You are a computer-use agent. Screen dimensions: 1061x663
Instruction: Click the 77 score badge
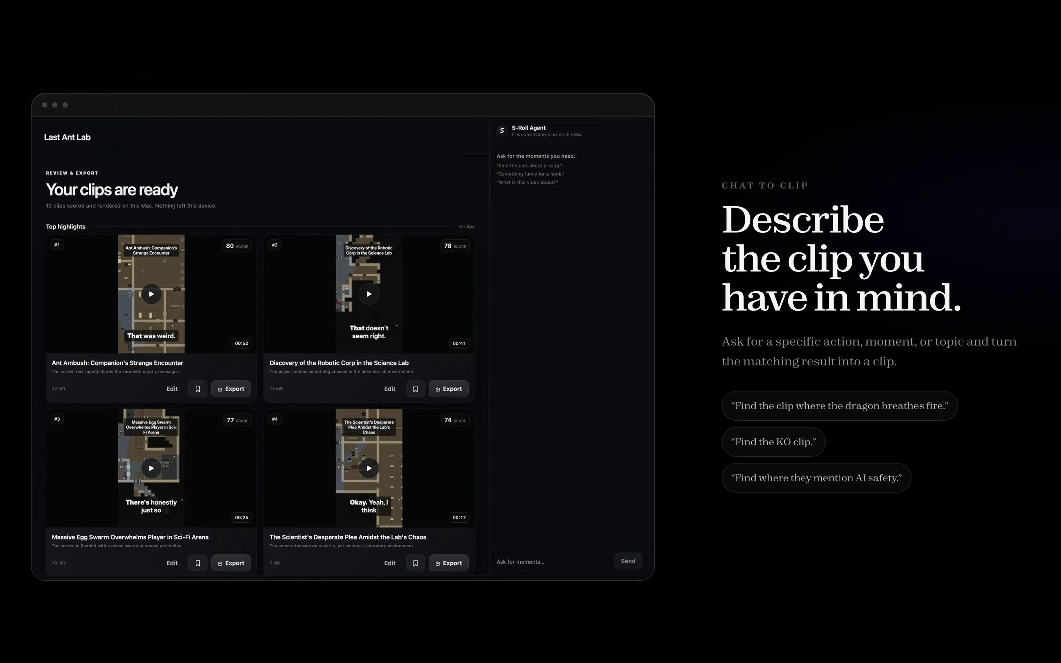point(237,420)
